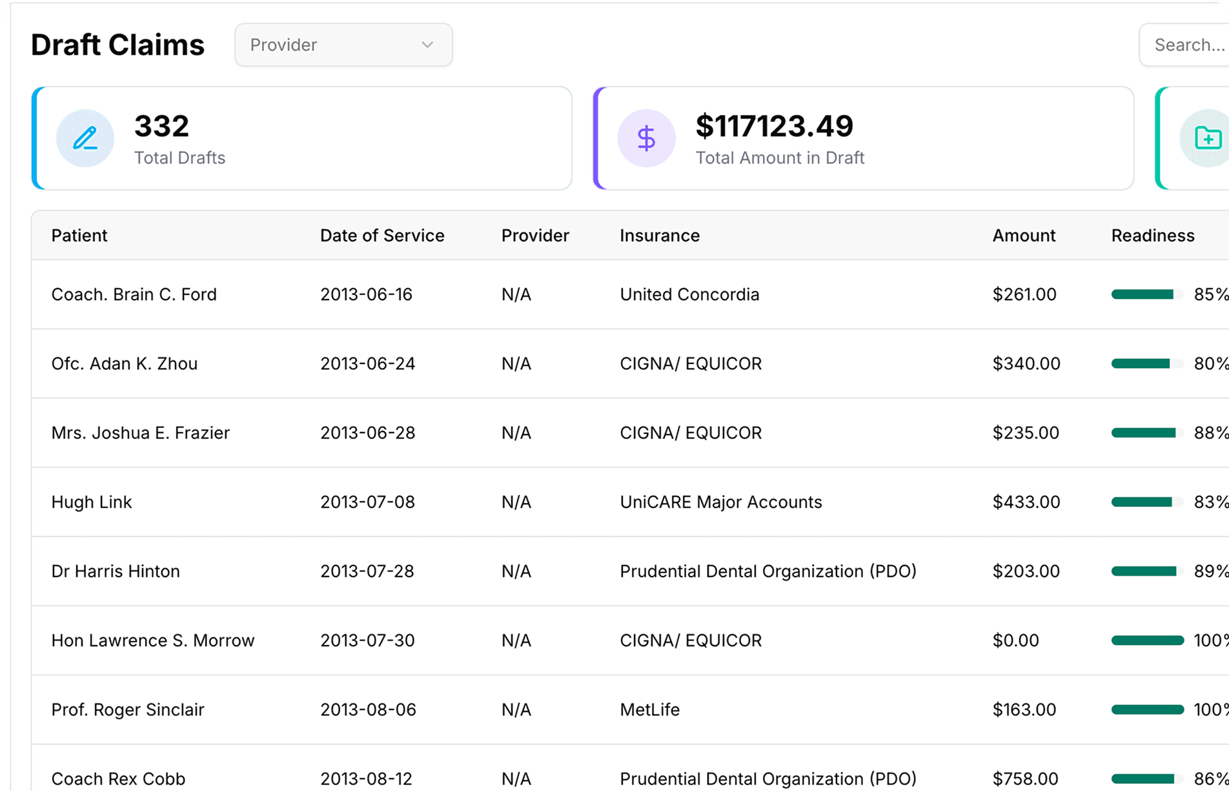Sort by Date of Service column header
Screen dimensions: 1229x791
(382, 236)
